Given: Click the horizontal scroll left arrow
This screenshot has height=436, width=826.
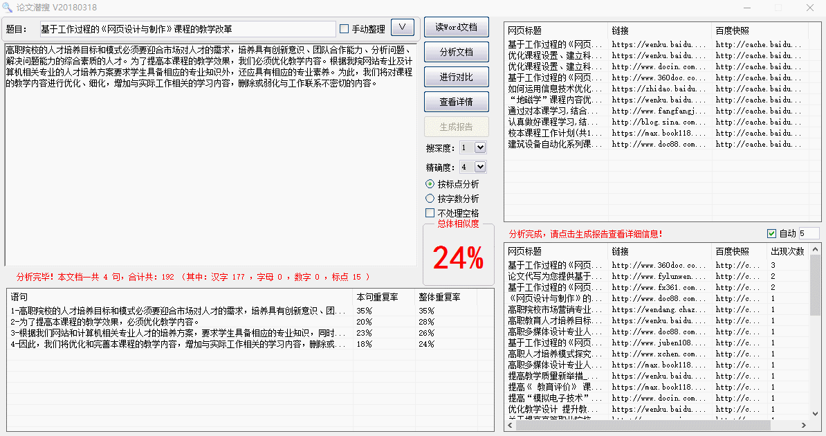Looking at the screenshot, I should 510,425.
